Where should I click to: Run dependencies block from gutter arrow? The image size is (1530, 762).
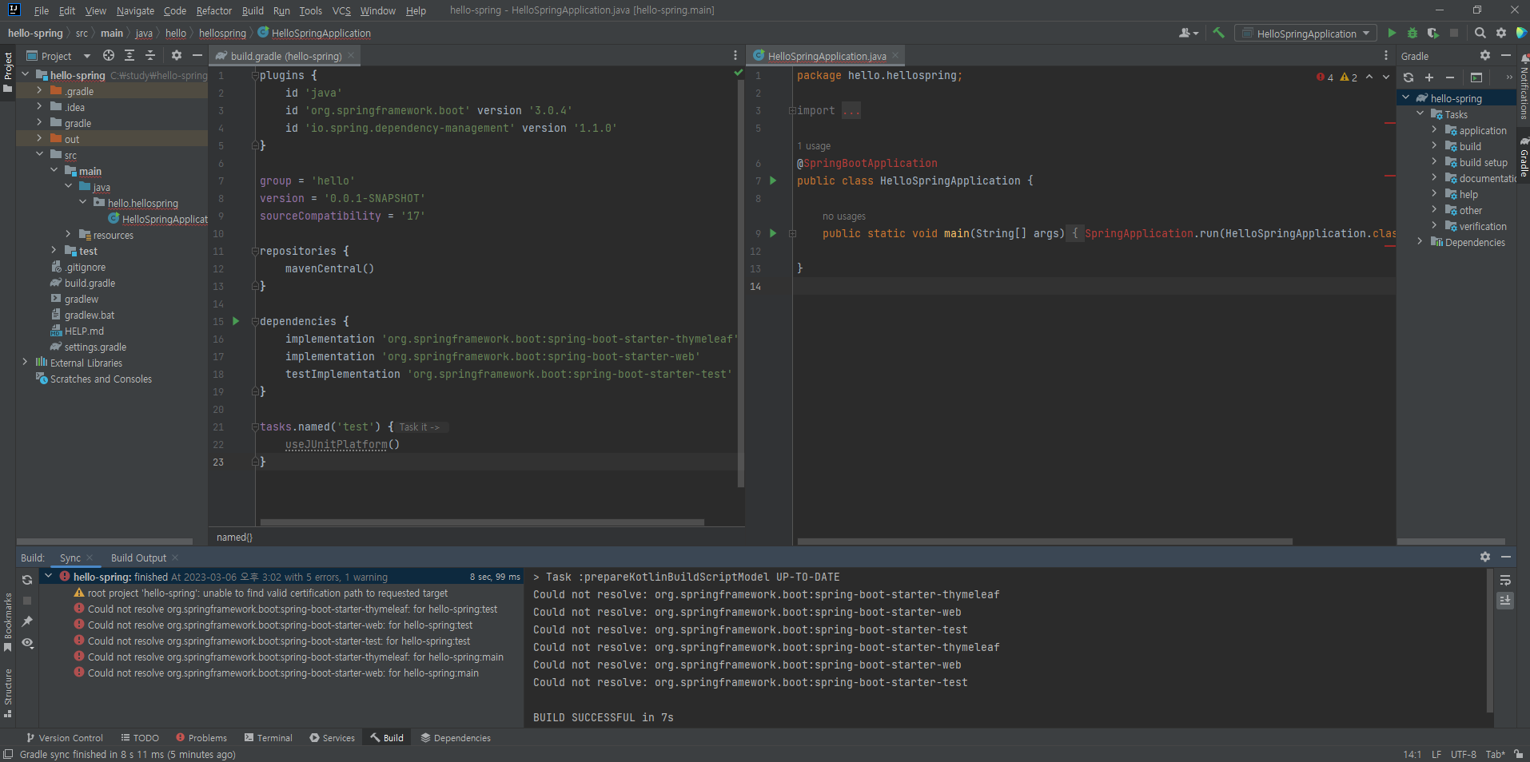[236, 321]
